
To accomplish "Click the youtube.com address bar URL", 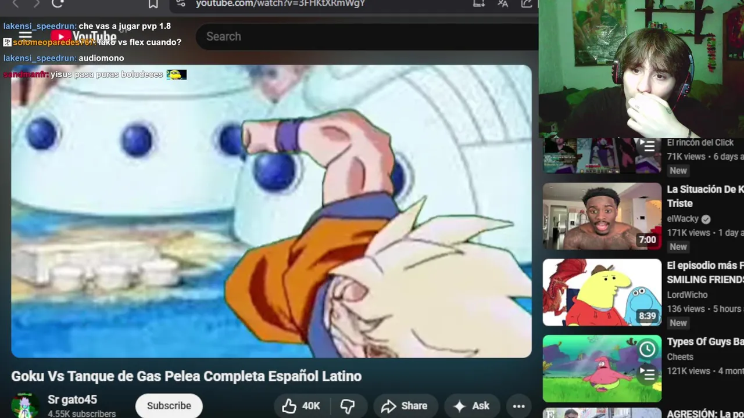I will point(280,3).
